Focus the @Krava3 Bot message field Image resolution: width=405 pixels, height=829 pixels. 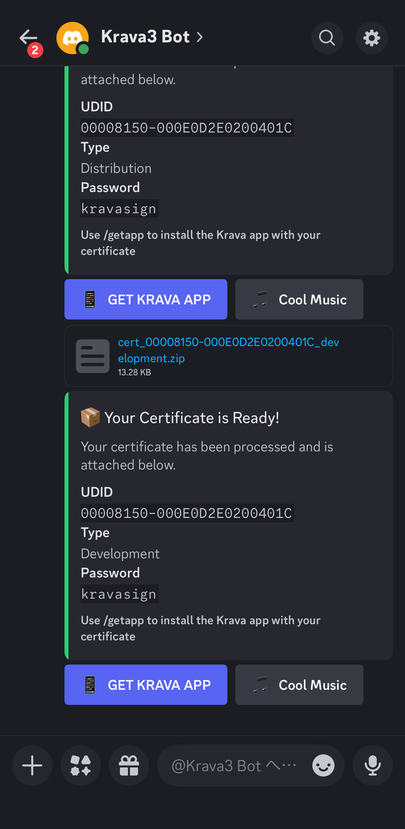point(232,765)
